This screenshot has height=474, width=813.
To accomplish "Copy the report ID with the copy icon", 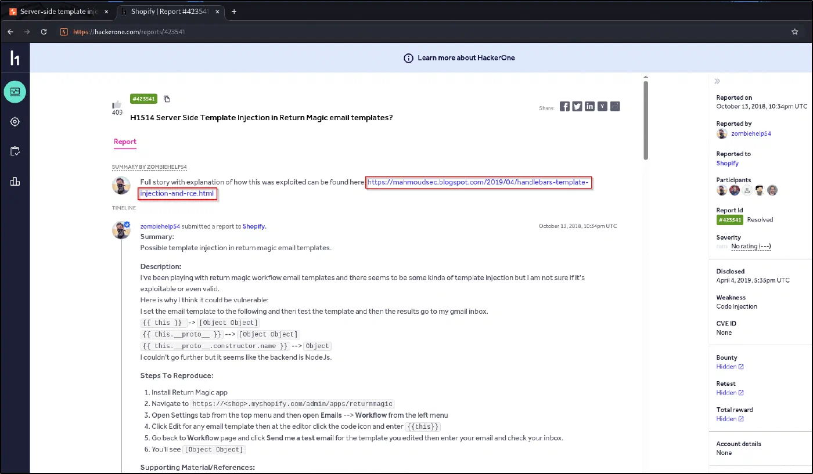I will (x=167, y=99).
